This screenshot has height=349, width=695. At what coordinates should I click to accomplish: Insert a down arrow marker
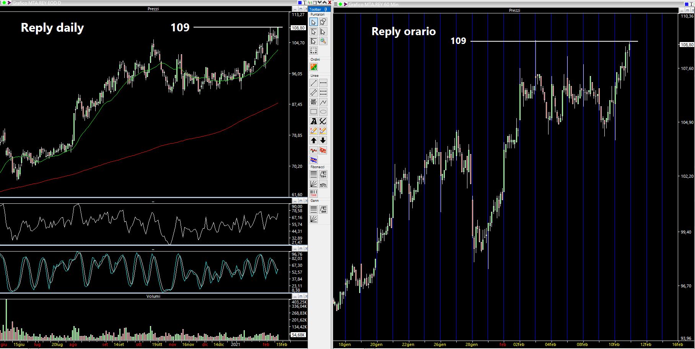pos(323,140)
